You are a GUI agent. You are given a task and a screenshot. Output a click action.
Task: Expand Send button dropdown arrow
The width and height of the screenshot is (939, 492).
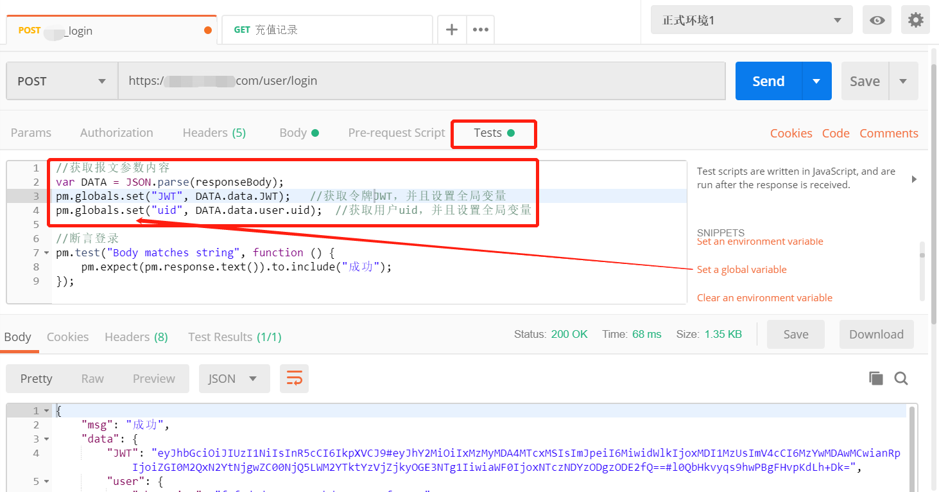pos(816,81)
